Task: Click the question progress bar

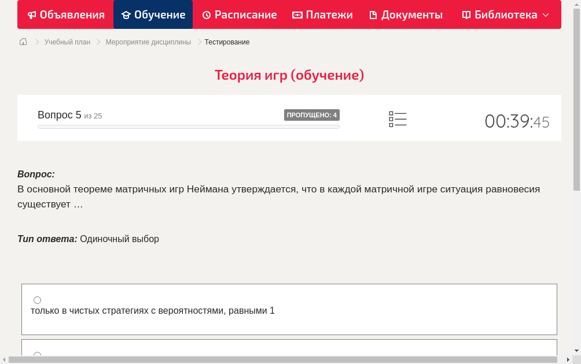Action: click(x=188, y=127)
